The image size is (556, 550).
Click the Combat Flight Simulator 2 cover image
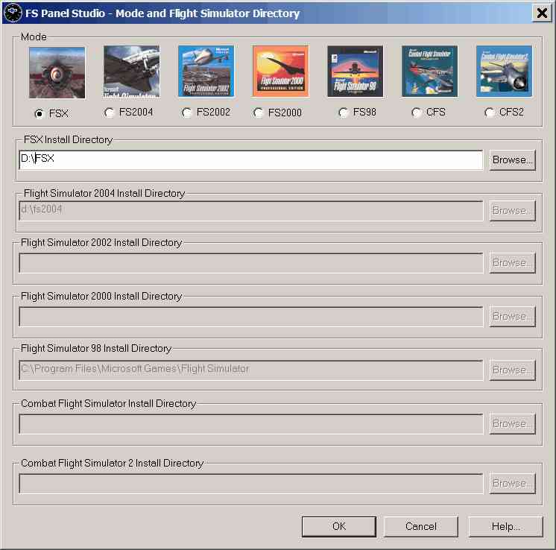(x=505, y=72)
